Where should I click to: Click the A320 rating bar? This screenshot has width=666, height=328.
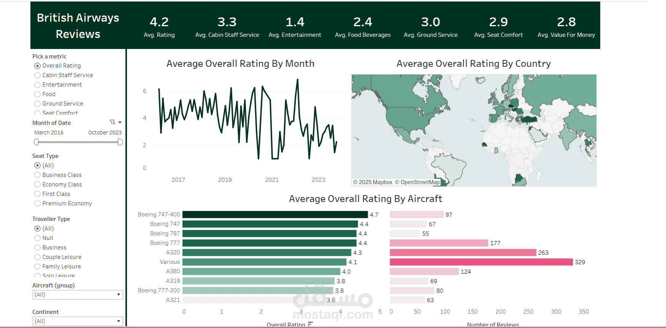(x=267, y=252)
